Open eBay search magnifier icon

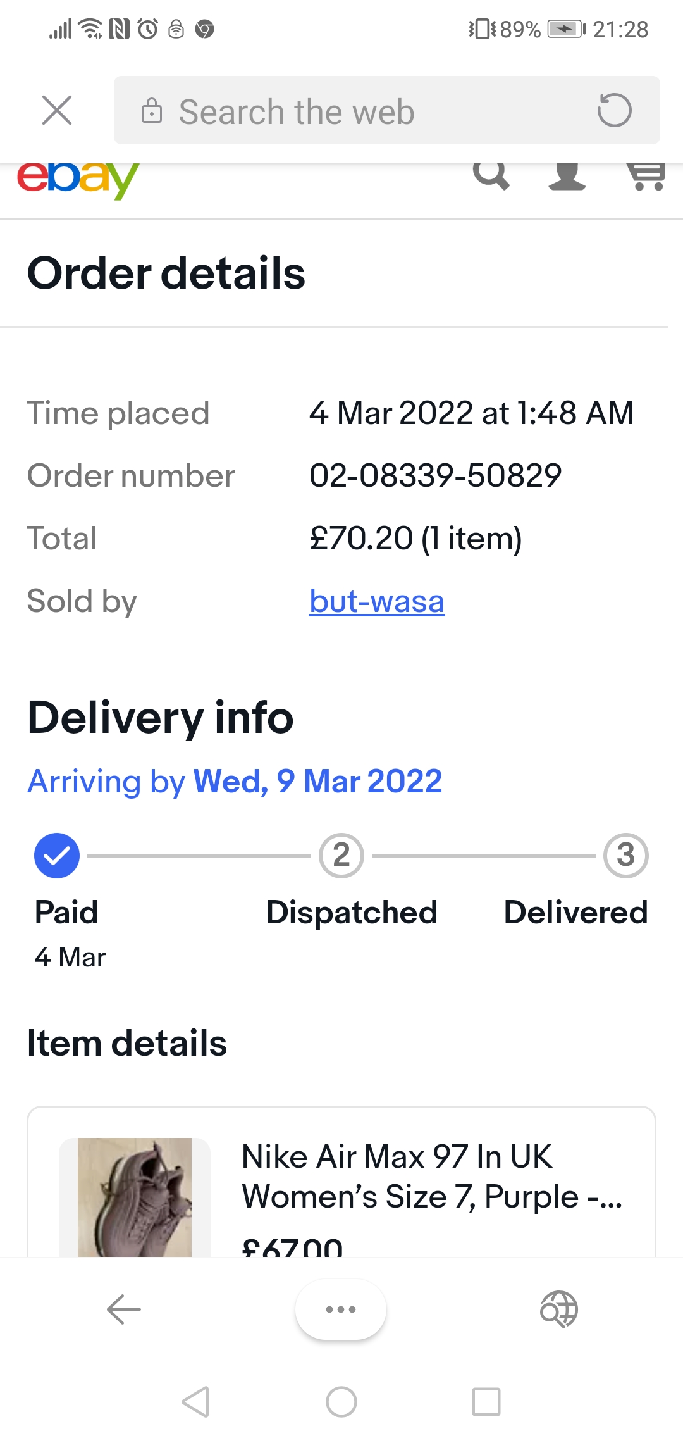point(491,175)
